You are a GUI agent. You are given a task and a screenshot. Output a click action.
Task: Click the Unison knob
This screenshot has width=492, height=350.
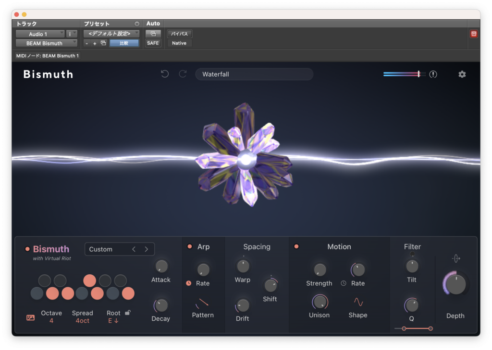320,302
